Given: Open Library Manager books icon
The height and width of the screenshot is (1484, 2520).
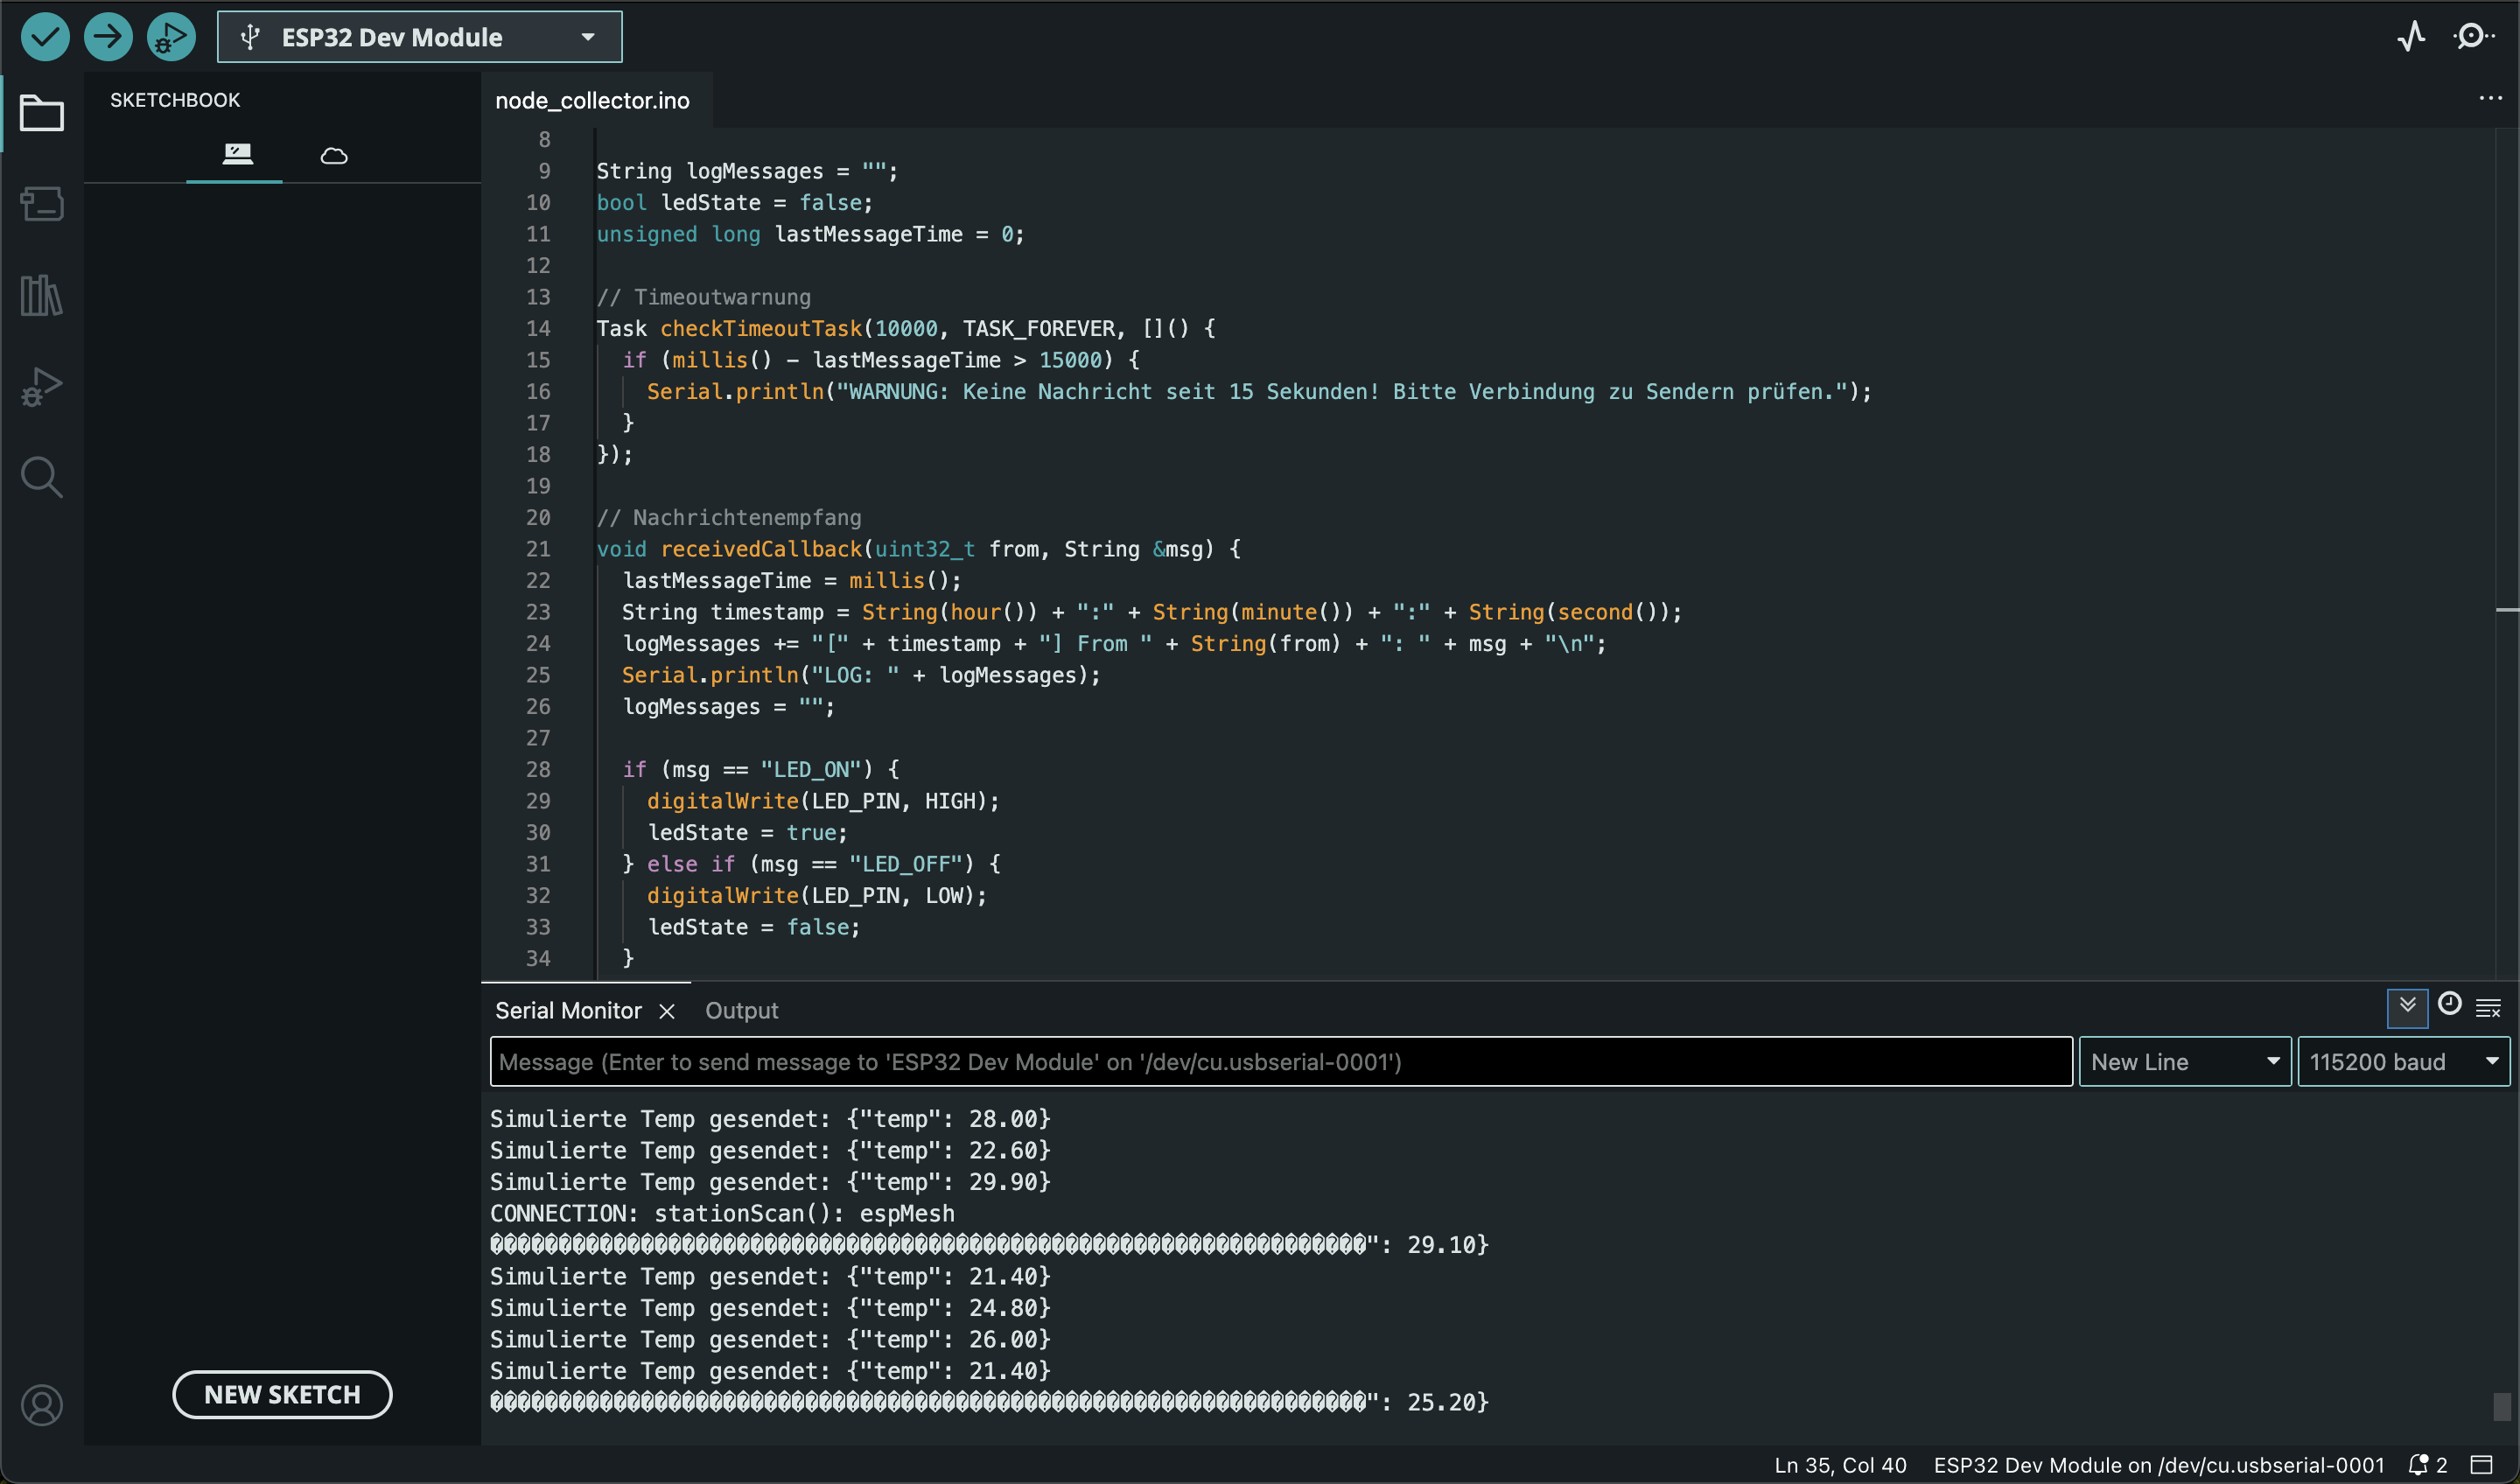Looking at the screenshot, I should click(x=42, y=295).
